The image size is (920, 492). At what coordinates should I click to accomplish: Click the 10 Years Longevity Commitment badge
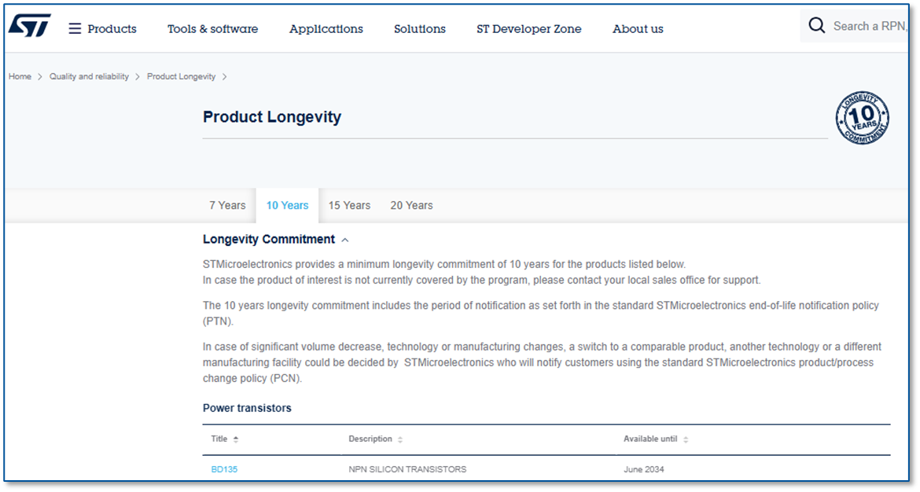click(862, 118)
